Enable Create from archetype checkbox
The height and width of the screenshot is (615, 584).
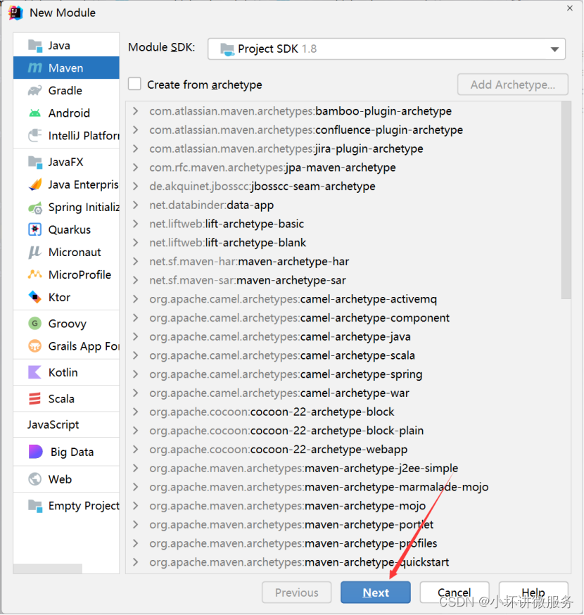(134, 84)
